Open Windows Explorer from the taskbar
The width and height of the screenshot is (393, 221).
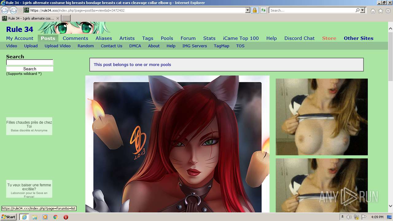point(35,217)
